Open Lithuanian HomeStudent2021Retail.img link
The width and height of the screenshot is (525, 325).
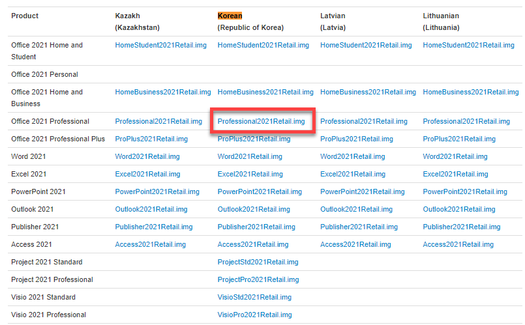pos(468,45)
